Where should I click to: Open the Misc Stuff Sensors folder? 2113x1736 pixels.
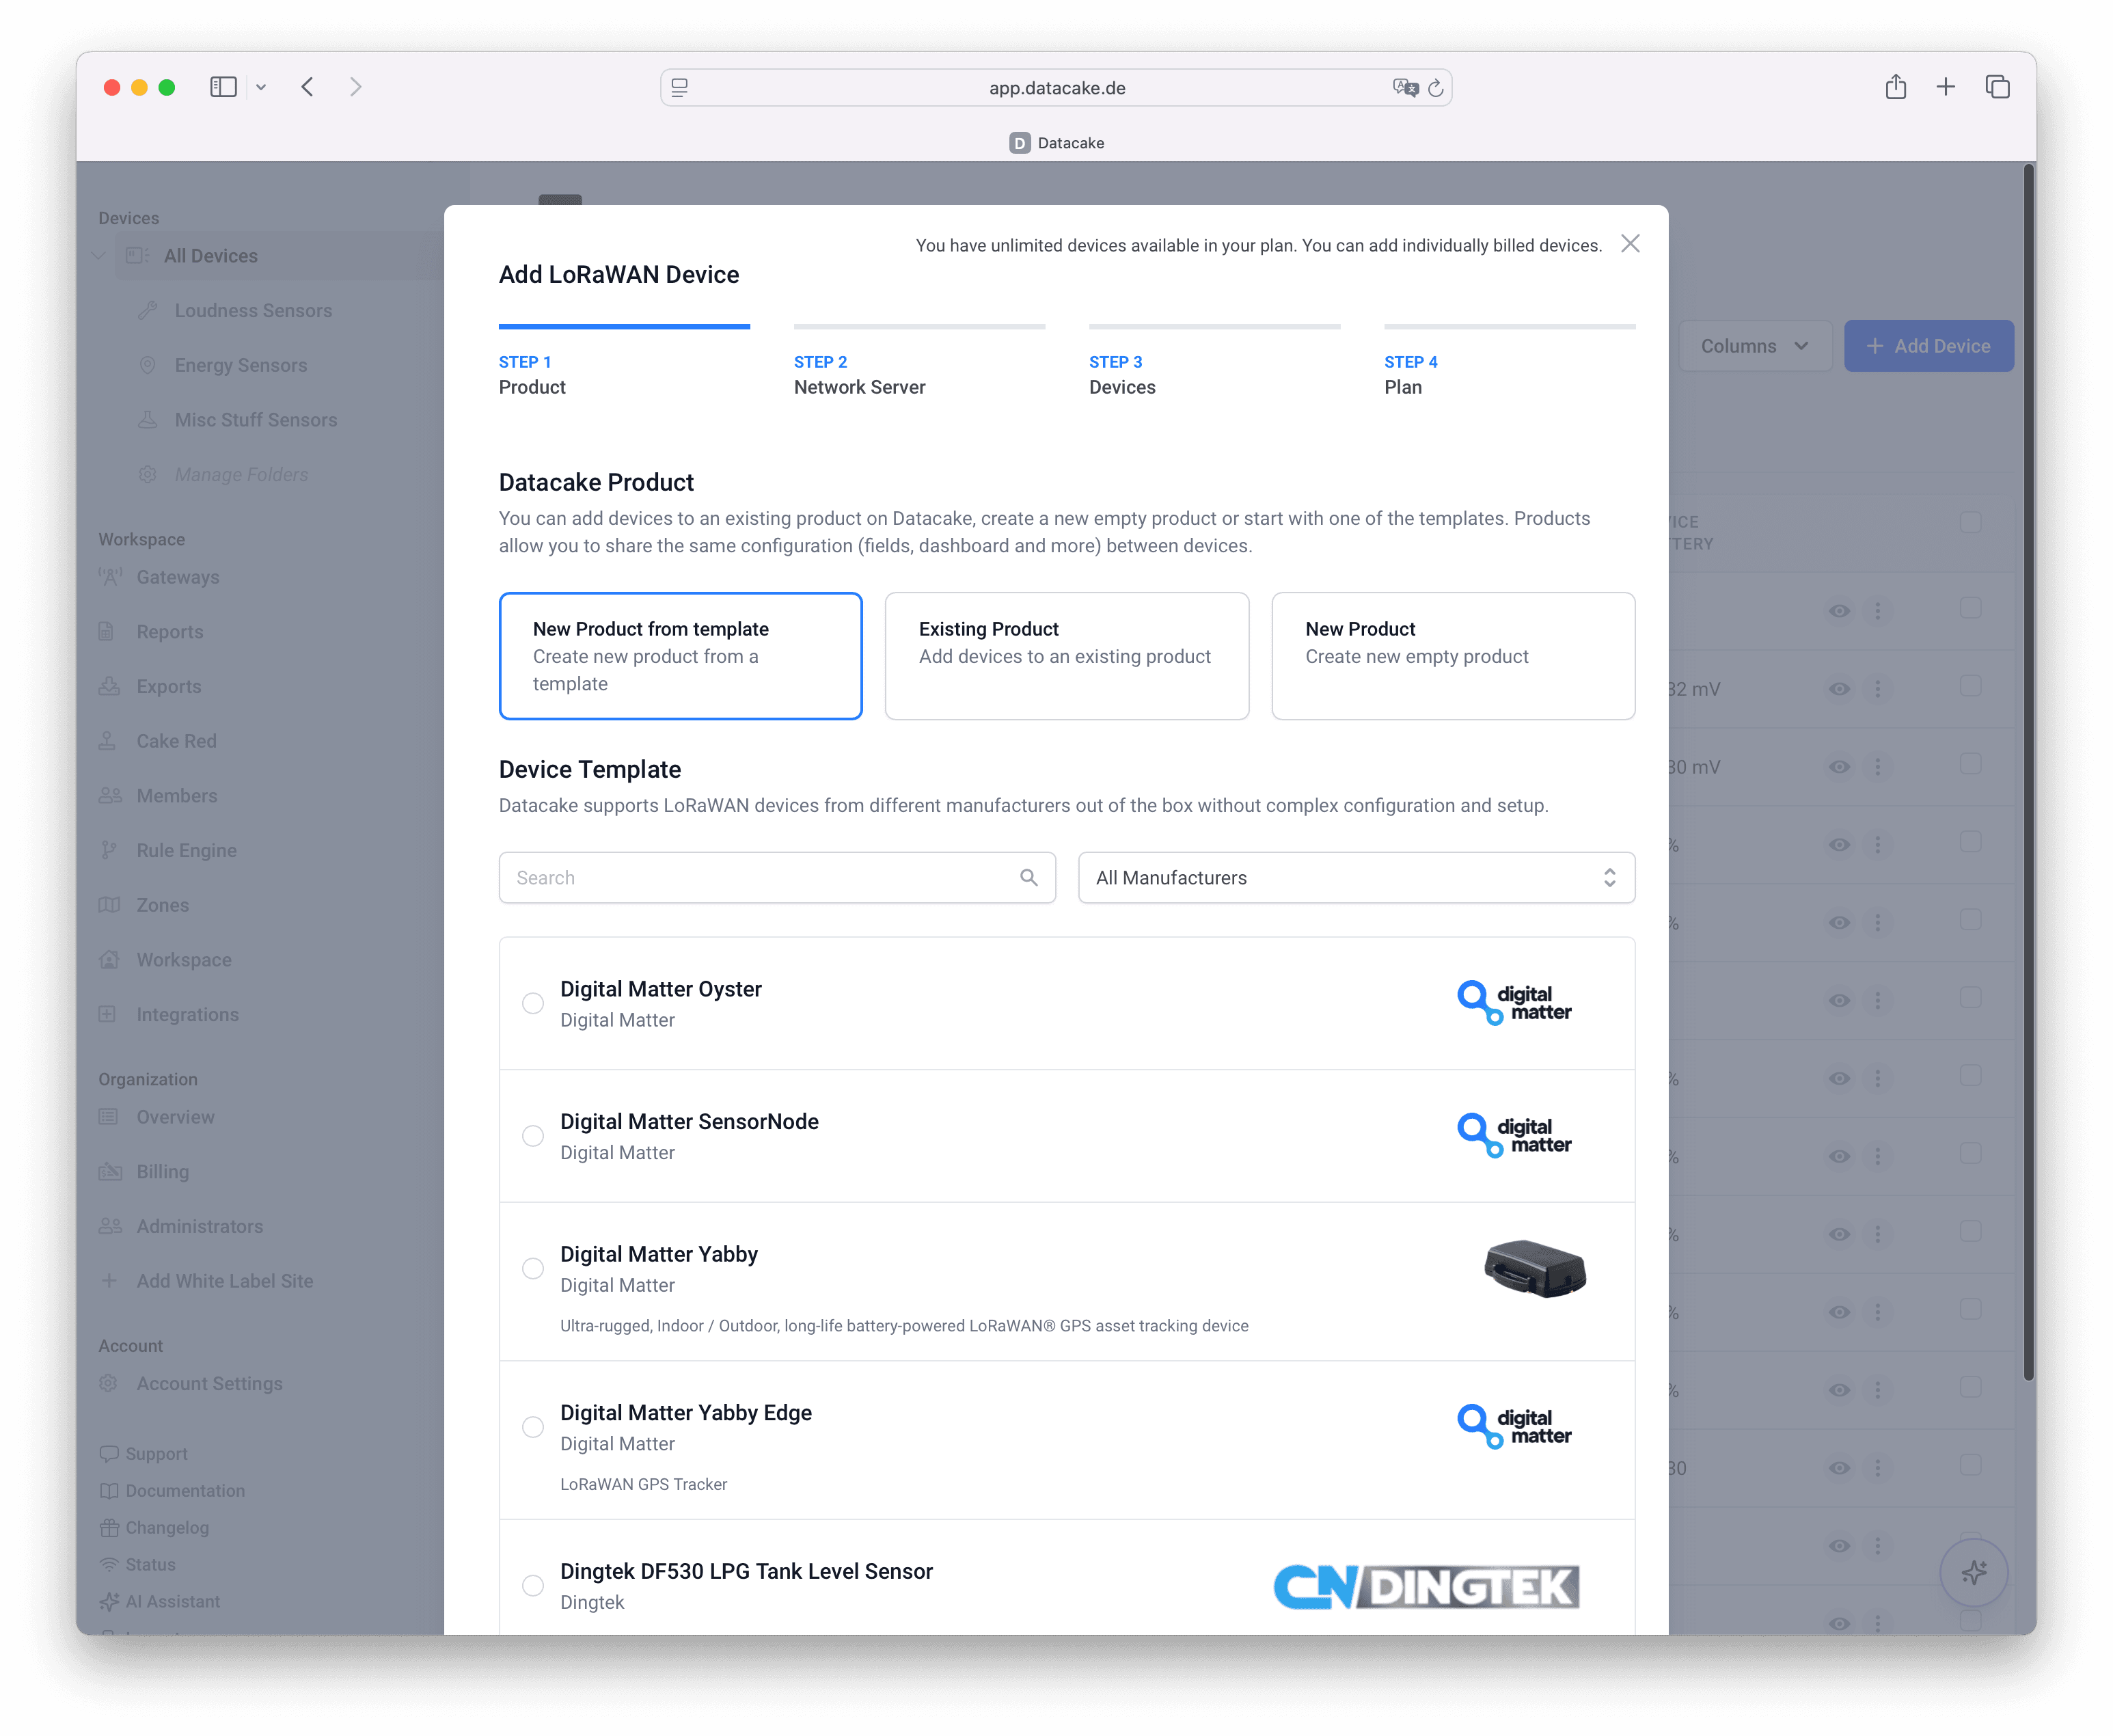point(256,420)
